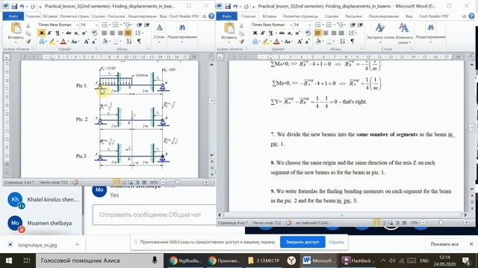478x268 pixels.
Task: Open Editing binoculars in the left Word window
Action: 182,28
